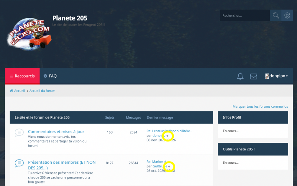Click Commentaires forum read-status icon

(19, 132)
